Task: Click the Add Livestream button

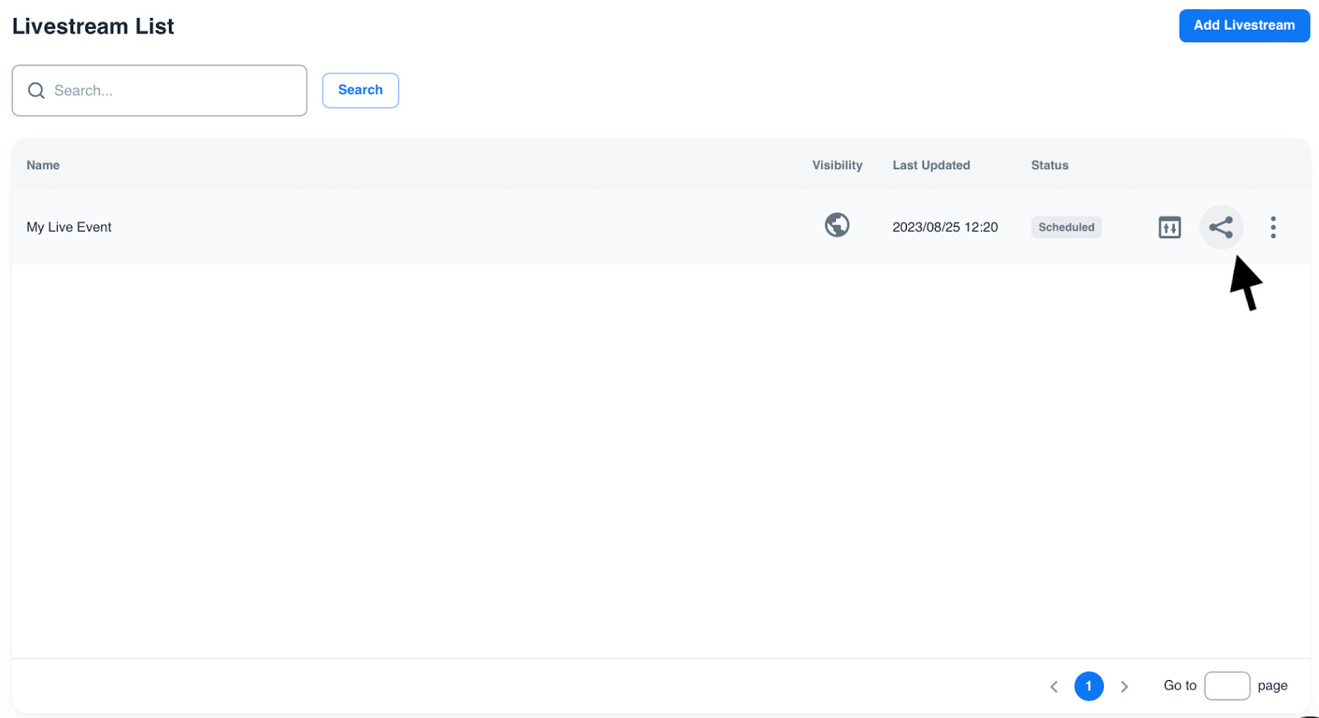Action: click(x=1243, y=26)
